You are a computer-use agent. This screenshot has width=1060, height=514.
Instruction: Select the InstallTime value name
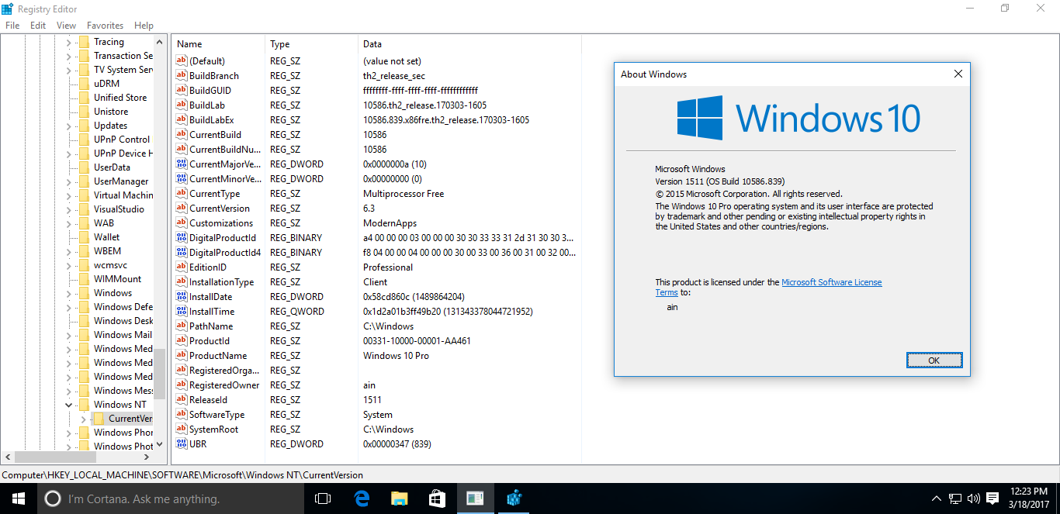[x=212, y=312]
